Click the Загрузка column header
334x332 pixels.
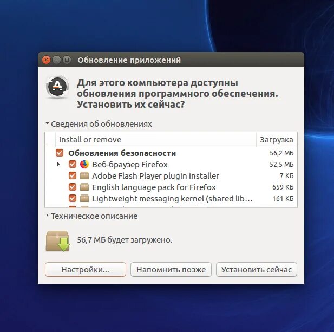[x=277, y=140]
